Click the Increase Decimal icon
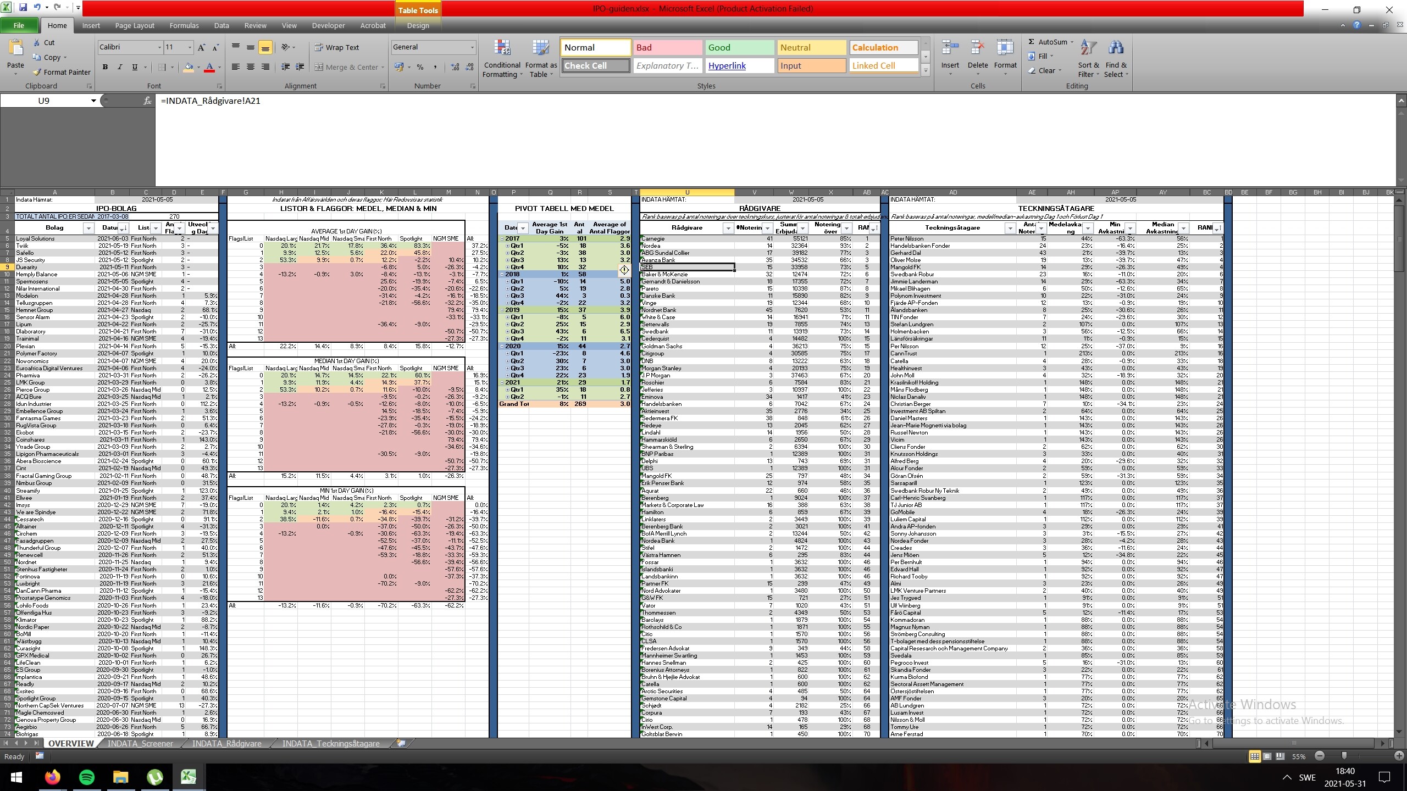1407x791 pixels. pyautogui.click(x=455, y=67)
